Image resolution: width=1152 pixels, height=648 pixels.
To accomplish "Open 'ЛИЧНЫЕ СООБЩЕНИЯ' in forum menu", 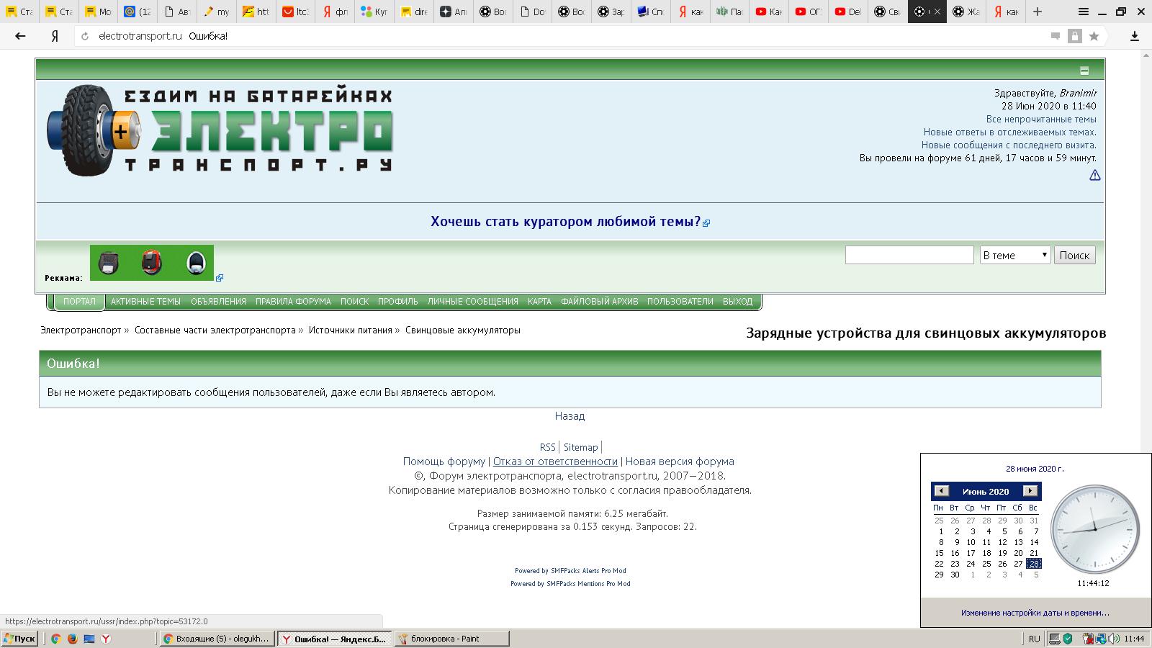I will point(472,302).
